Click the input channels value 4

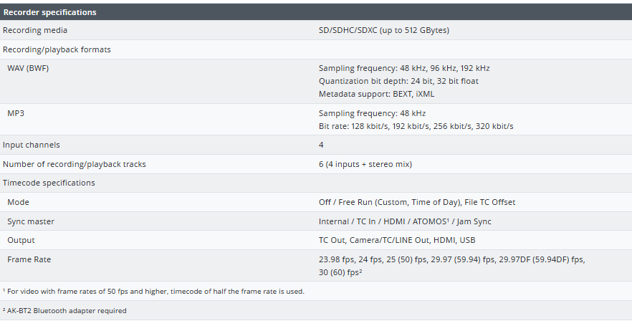(321, 145)
